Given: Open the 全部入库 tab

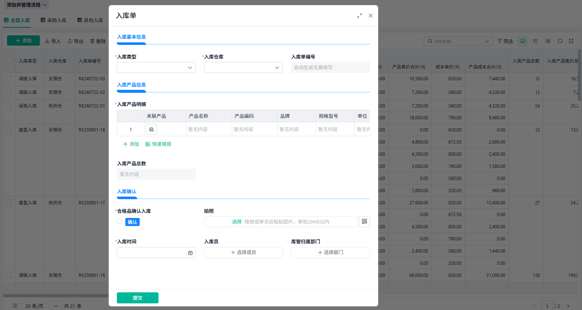Looking at the screenshot, I should tap(17, 20).
